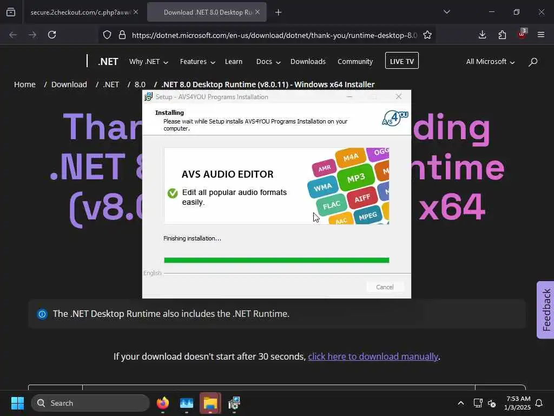Expand the Why .NET menu

(148, 62)
